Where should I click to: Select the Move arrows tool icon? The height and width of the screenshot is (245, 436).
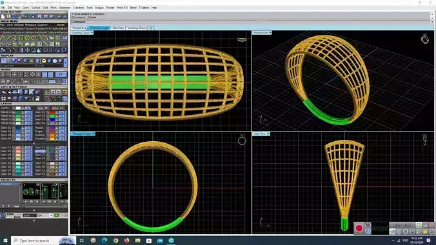tap(27, 50)
